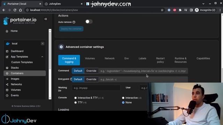Image resolution: width=223 pixels, height=125 pixels.
Task: Close the JohnyDev browser tab
Action: (82, 4)
